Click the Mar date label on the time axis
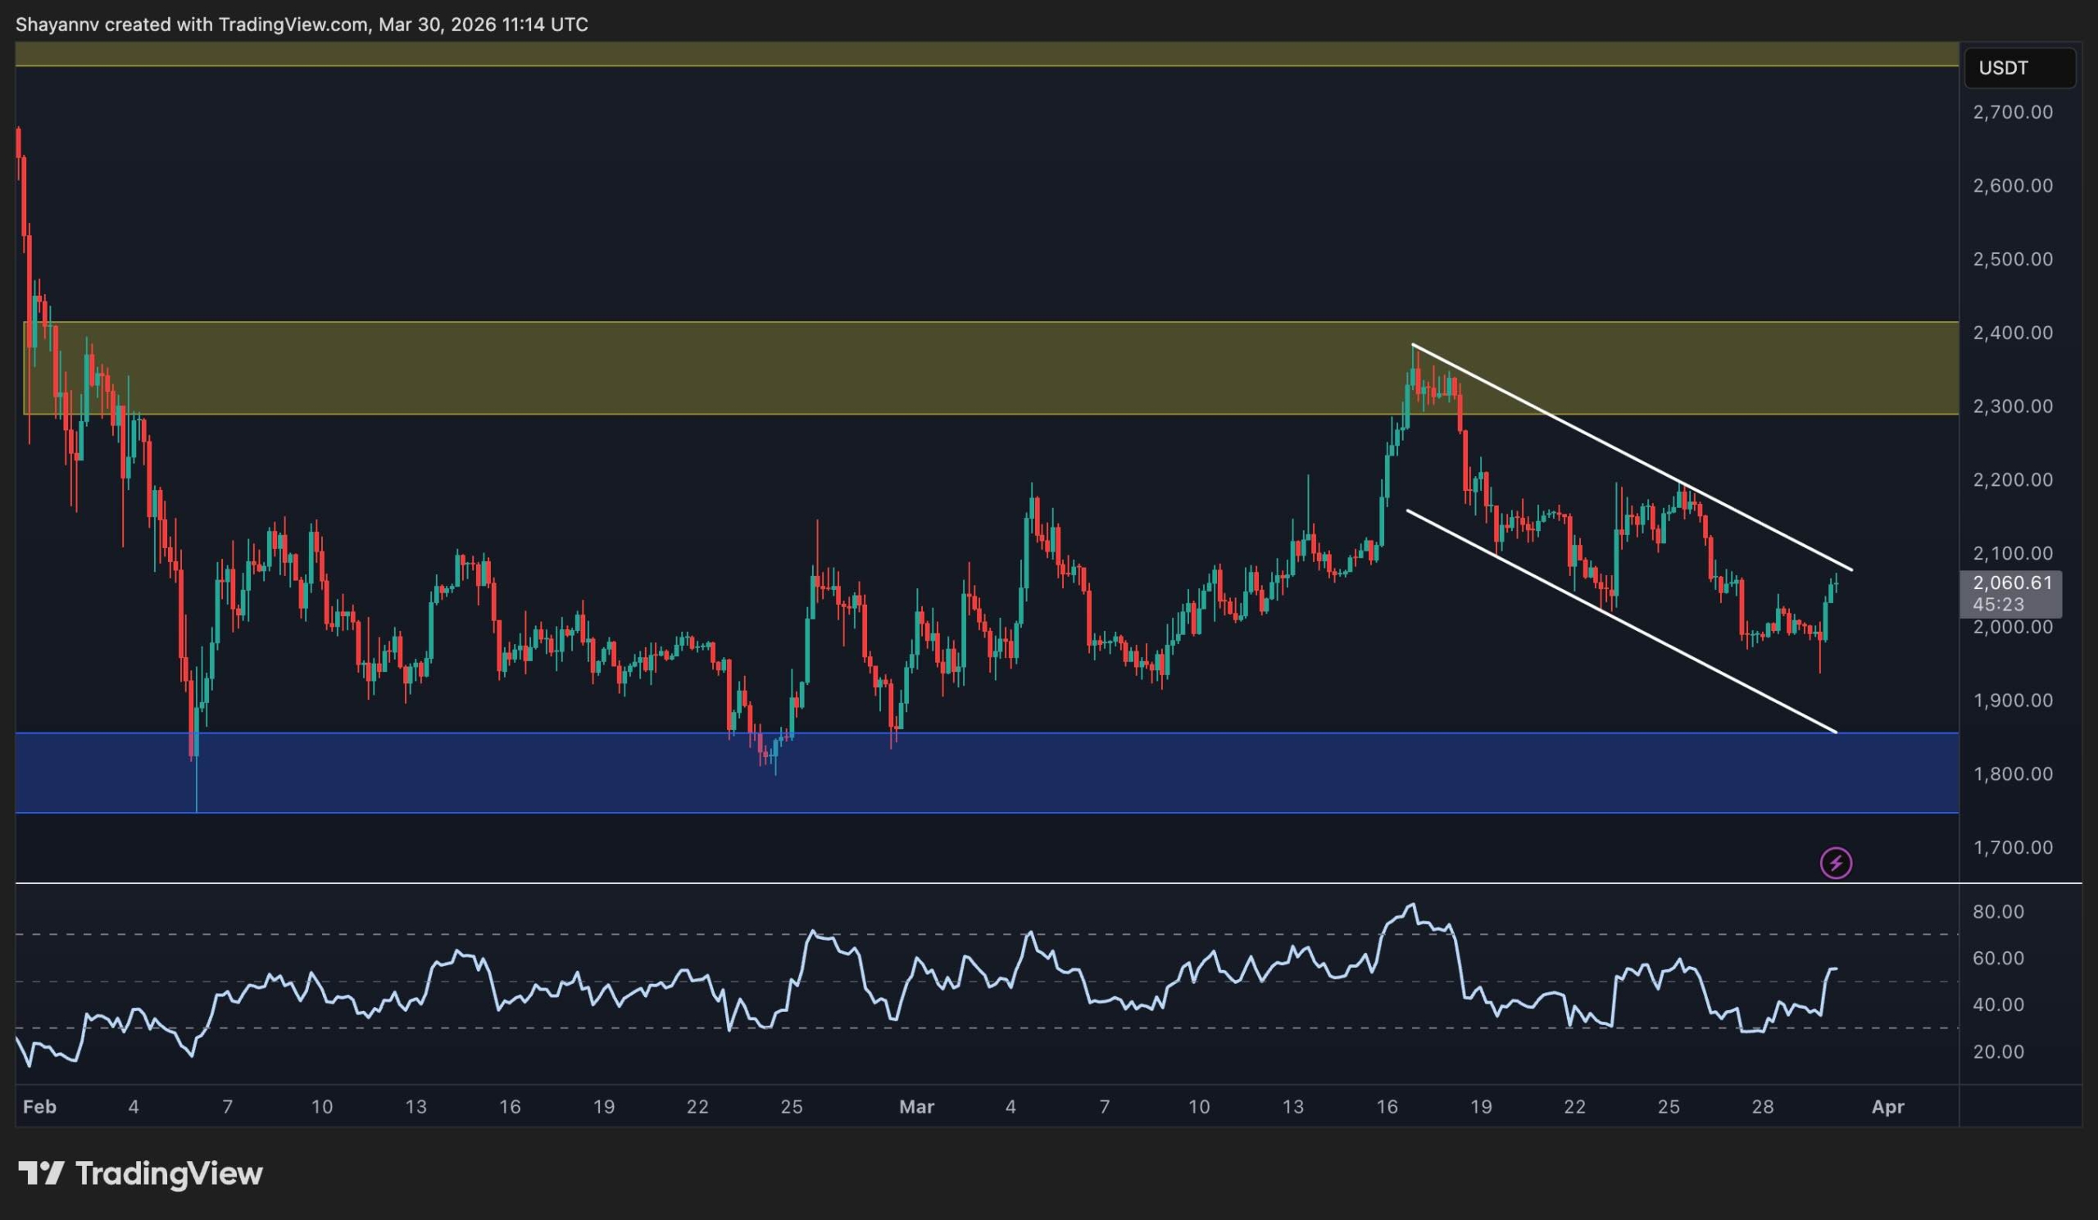The image size is (2098, 1220). [916, 1107]
